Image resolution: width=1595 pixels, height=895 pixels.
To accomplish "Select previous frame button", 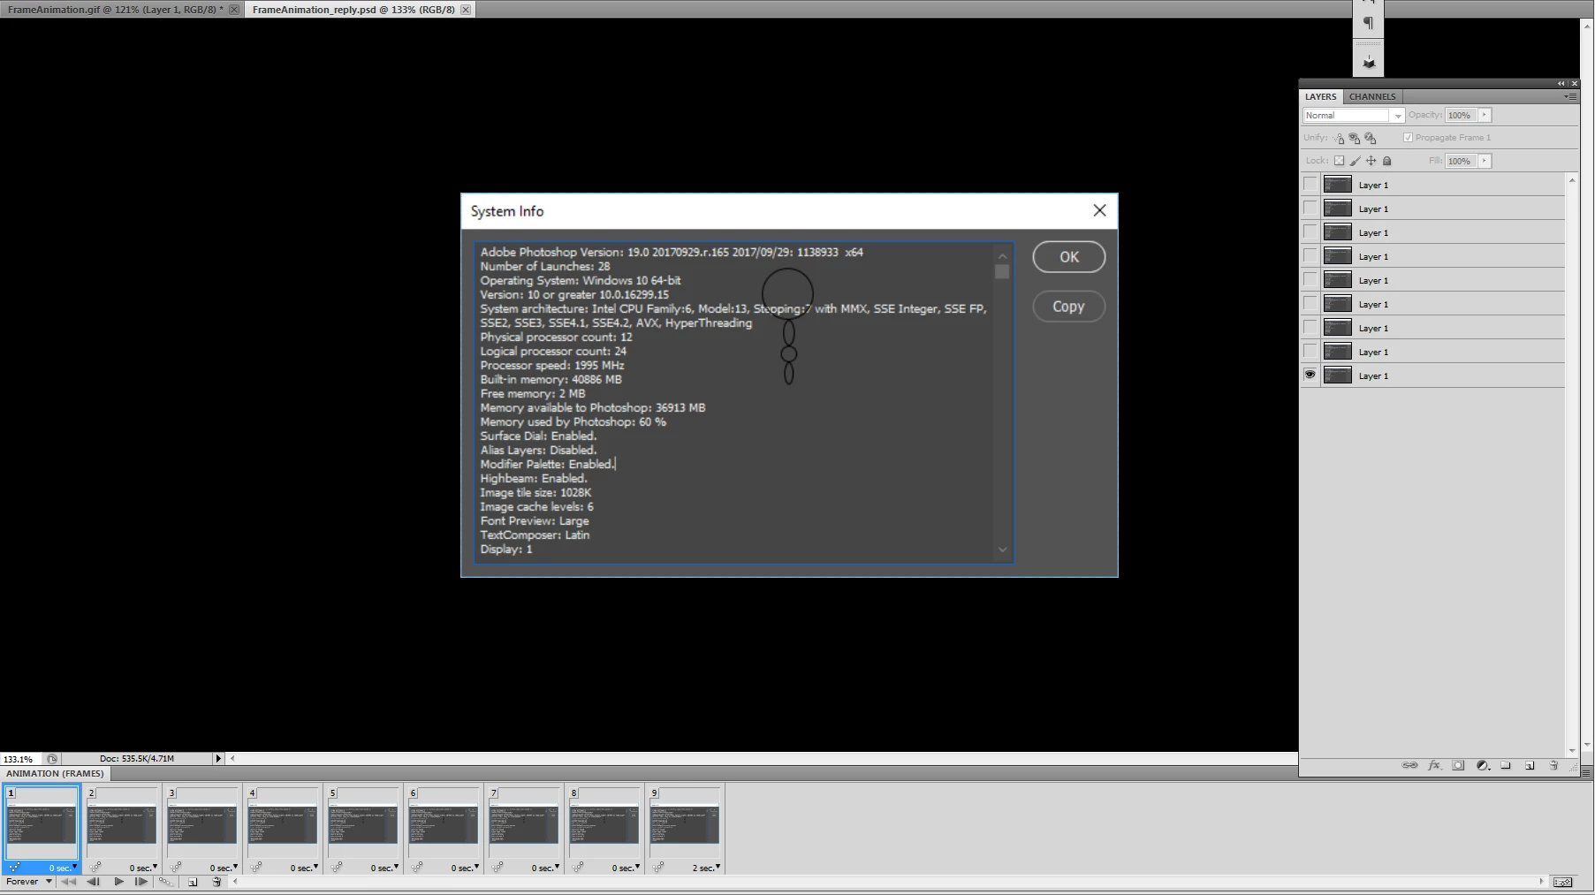I will click(93, 882).
